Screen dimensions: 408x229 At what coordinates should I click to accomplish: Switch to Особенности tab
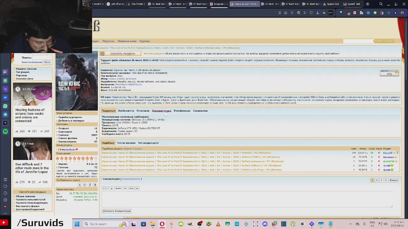126,111
